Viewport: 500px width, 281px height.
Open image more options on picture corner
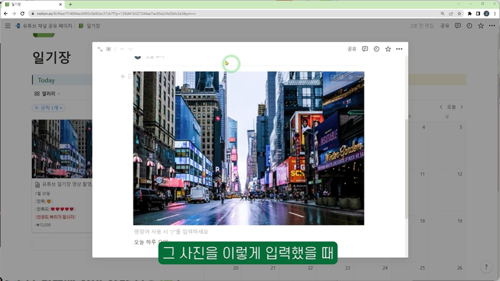tap(359, 77)
